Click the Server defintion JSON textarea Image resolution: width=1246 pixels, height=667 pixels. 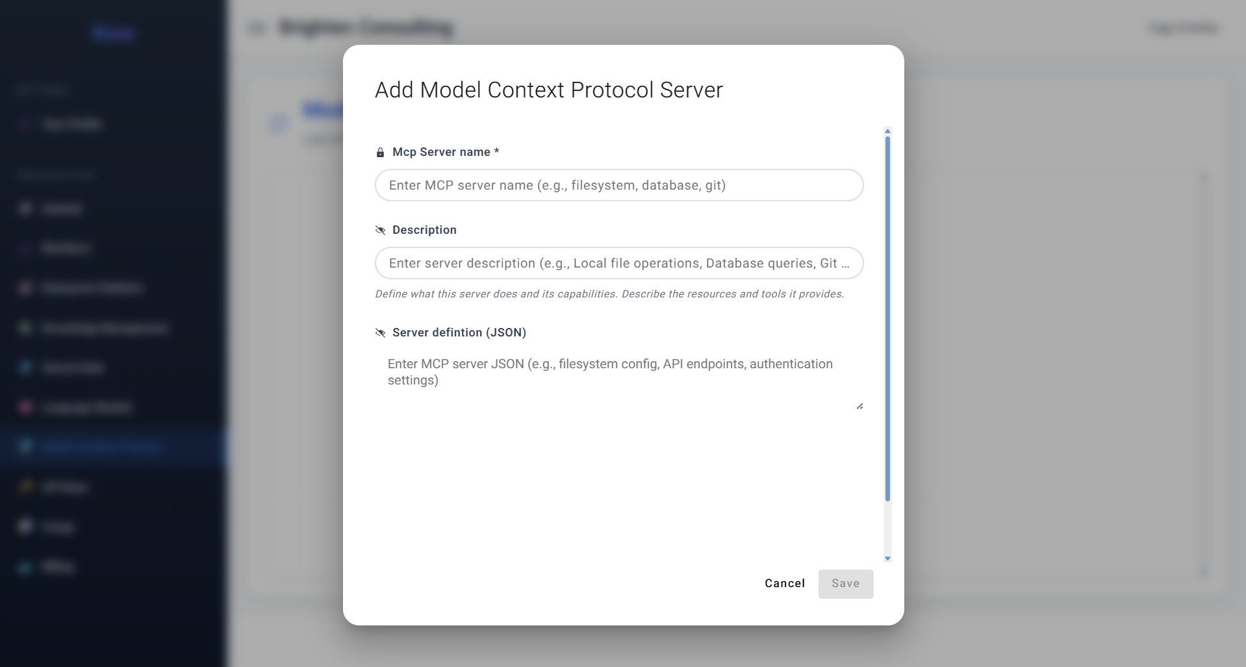tap(619, 380)
